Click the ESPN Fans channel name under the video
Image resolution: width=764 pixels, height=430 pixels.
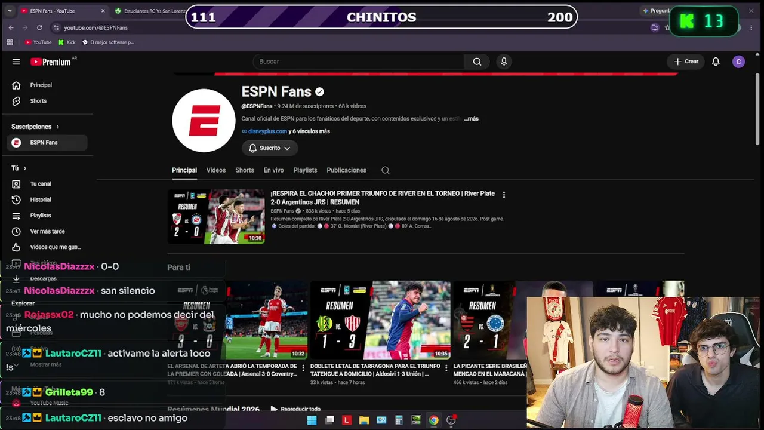tap(282, 211)
